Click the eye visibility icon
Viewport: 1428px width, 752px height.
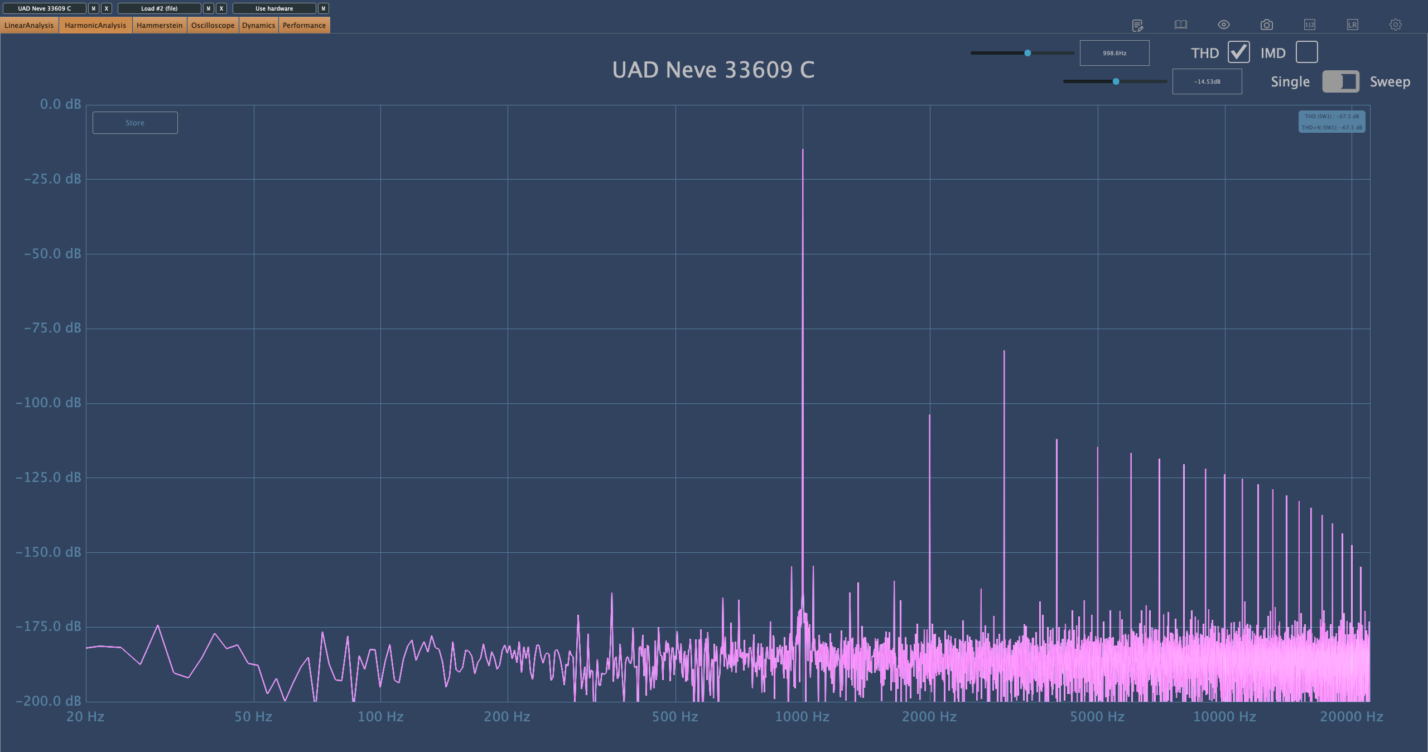(x=1223, y=25)
